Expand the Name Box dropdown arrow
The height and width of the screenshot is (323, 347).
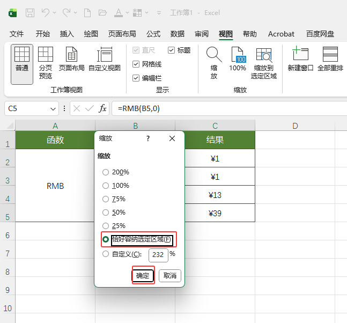[x=53, y=109]
